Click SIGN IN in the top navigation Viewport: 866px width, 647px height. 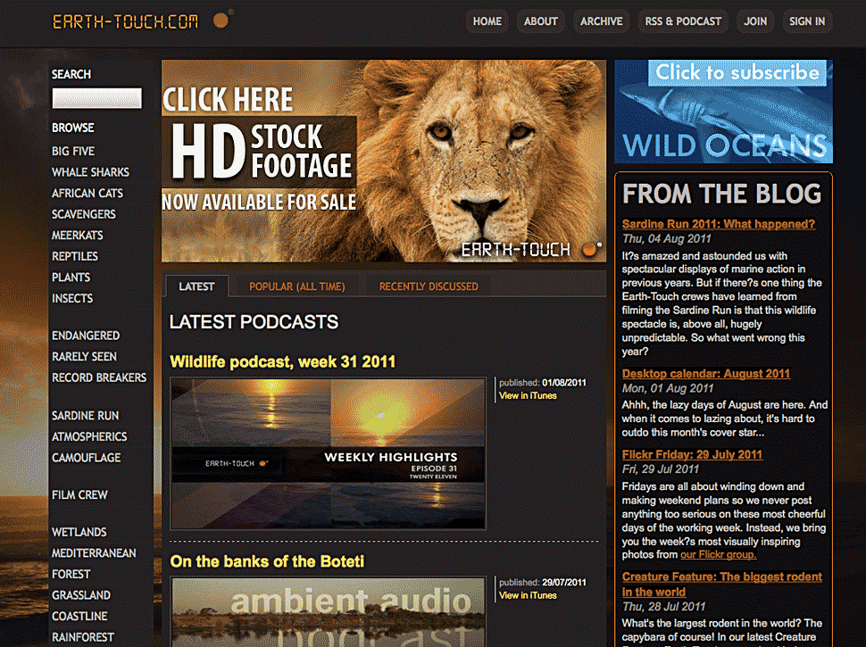[x=807, y=21]
